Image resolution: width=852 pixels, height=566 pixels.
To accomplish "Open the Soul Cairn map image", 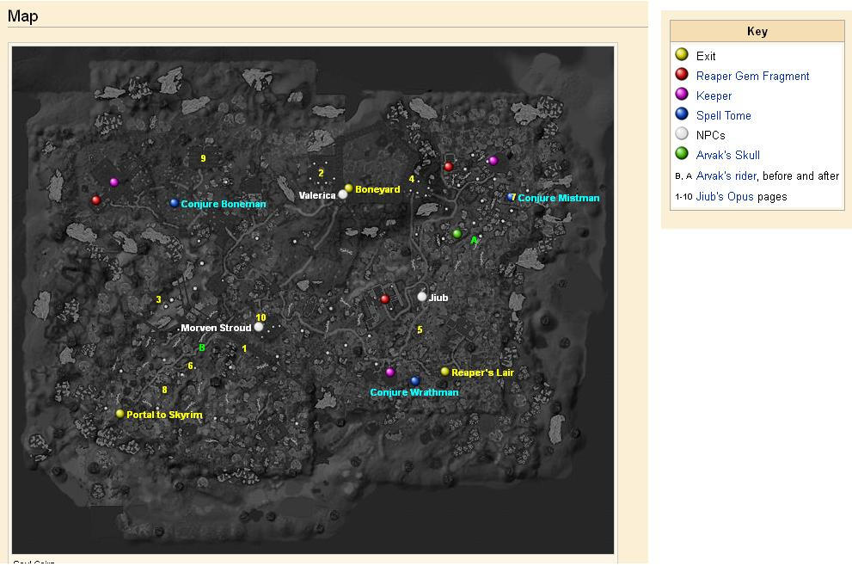I will (x=313, y=299).
